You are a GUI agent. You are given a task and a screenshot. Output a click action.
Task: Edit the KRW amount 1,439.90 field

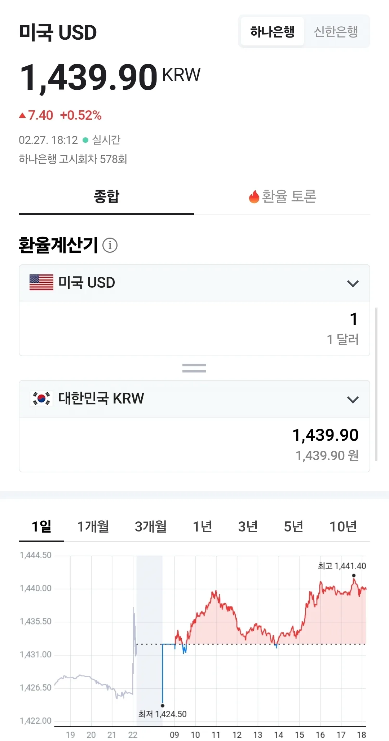pos(194,445)
